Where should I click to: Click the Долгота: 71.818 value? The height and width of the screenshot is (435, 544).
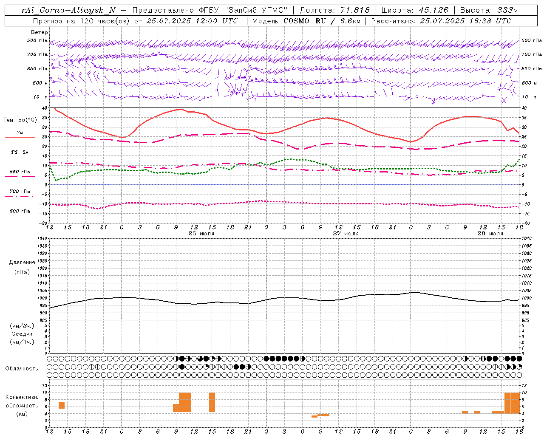(335, 10)
